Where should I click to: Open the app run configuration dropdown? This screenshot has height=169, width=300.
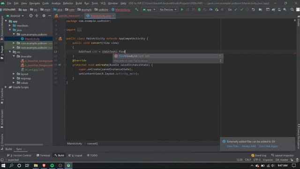click(149, 9)
